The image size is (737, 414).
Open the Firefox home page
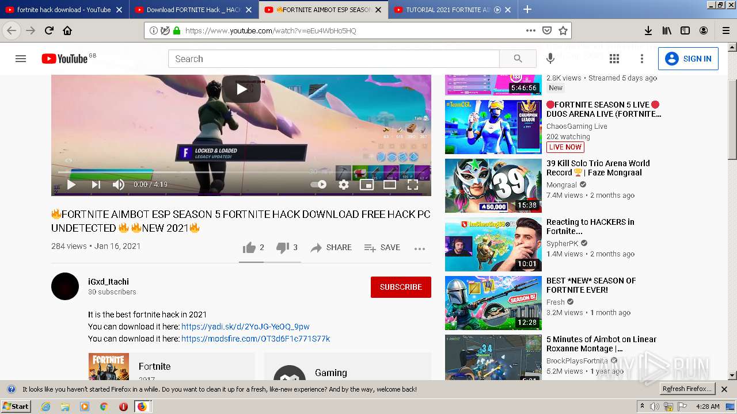tap(67, 30)
